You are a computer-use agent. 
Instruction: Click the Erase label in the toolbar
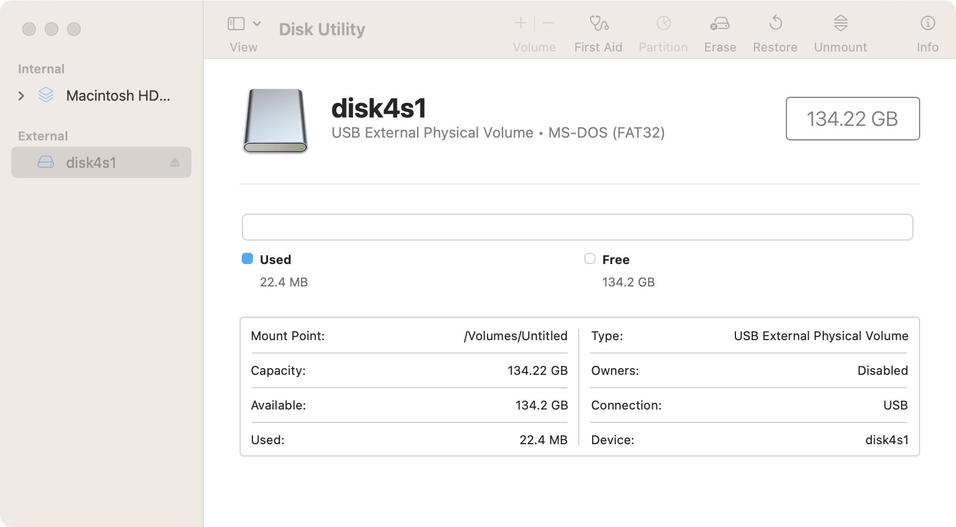720,48
